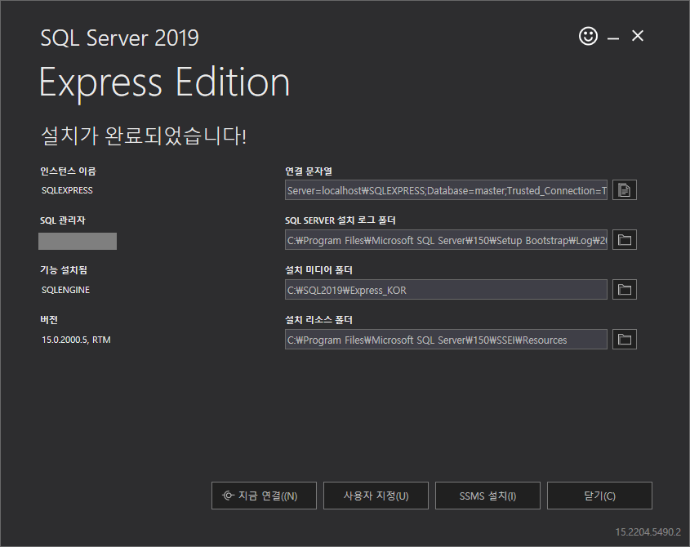Open SQL Server install log folder icon
The height and width of the screenshot is (547, 690).
tap(625, 240)
